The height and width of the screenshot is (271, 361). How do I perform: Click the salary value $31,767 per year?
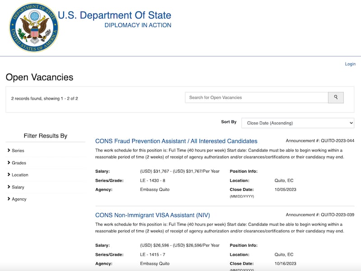(x=180, y=171)
